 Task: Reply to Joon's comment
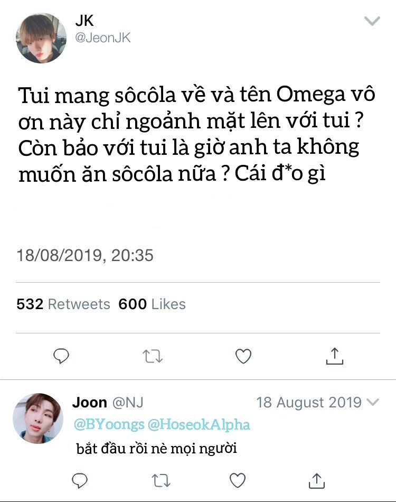(x=79, y=480)
